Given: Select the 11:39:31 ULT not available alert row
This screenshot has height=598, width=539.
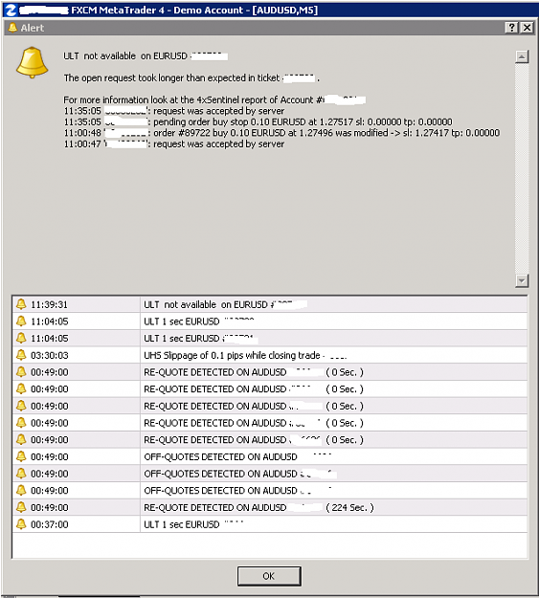Looking at the screenshot, I should pos(270,304).
